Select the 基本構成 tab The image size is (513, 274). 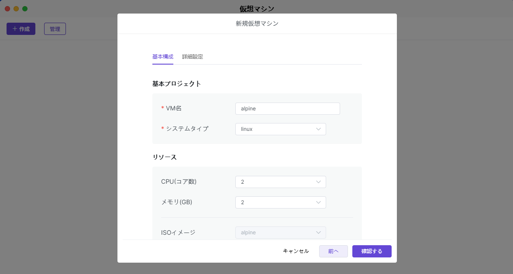(x=163, y=57)
